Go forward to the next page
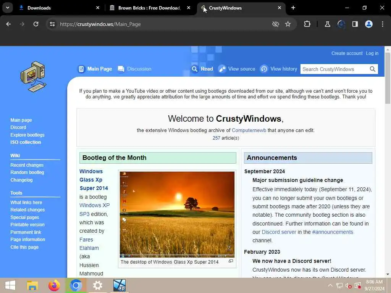The width and height of the screenshot is (391, 293). click(22, 24)
